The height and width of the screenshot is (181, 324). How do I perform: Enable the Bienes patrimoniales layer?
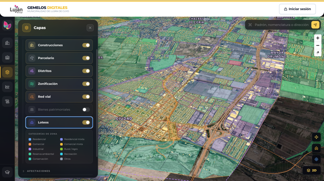(86, 109)
